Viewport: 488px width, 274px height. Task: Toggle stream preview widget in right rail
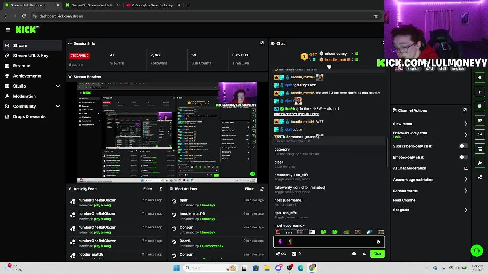(480, 78)
